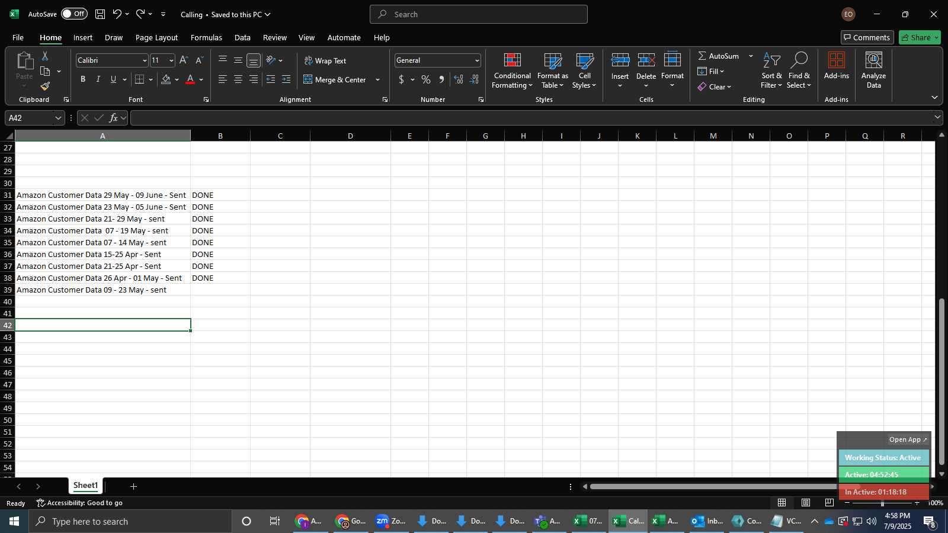Switch to Normal view in status bar

pos(782,503)
